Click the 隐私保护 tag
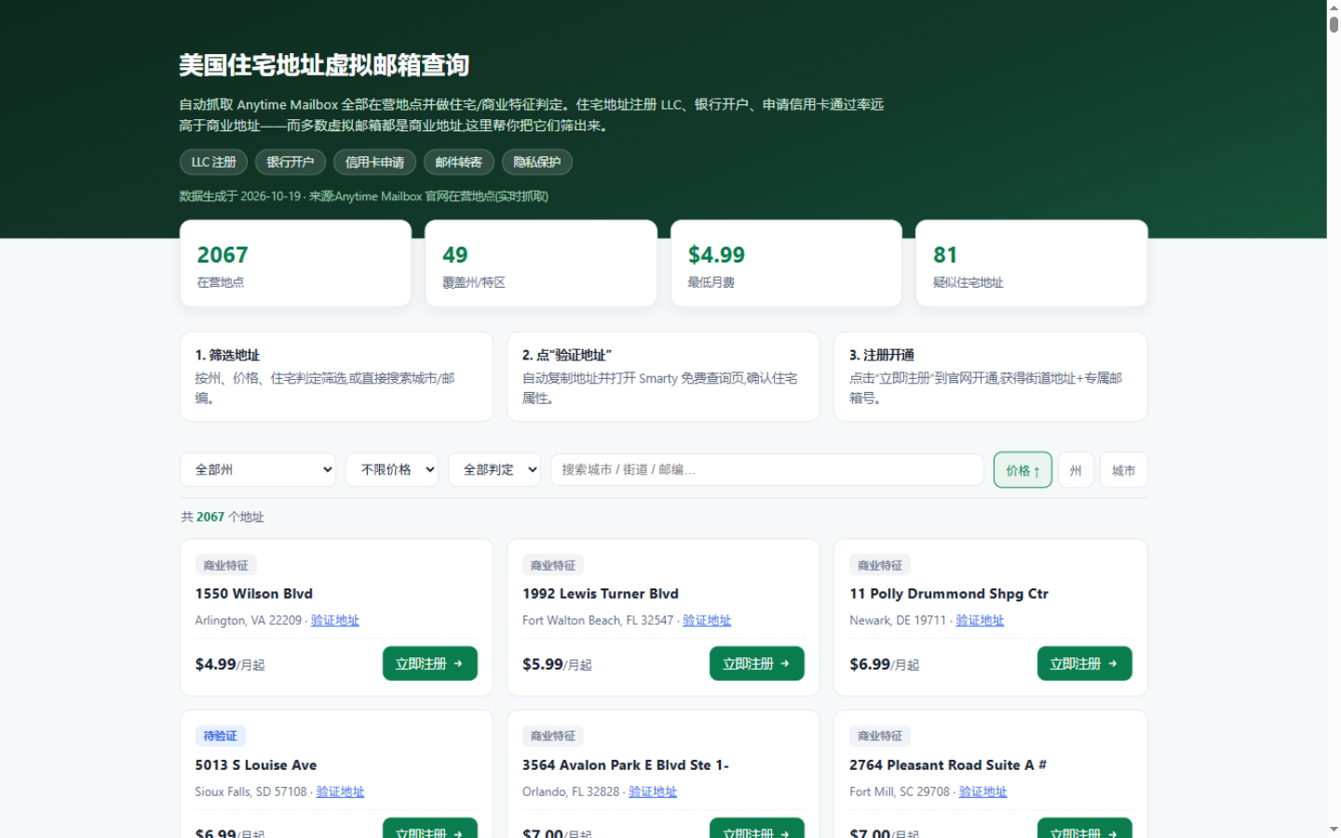1341x838 pixels. point(537,162)
